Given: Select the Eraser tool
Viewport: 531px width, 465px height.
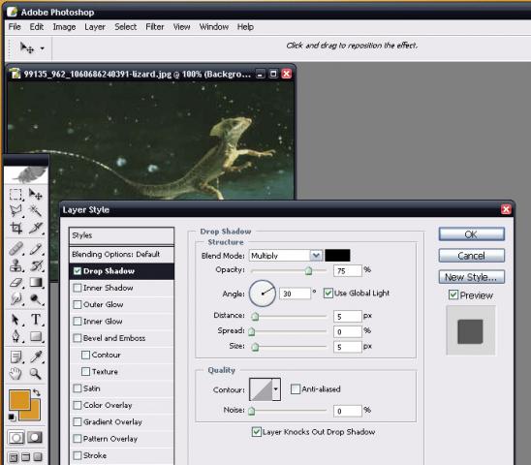Looking at the screenshot, I should point(16,282).
